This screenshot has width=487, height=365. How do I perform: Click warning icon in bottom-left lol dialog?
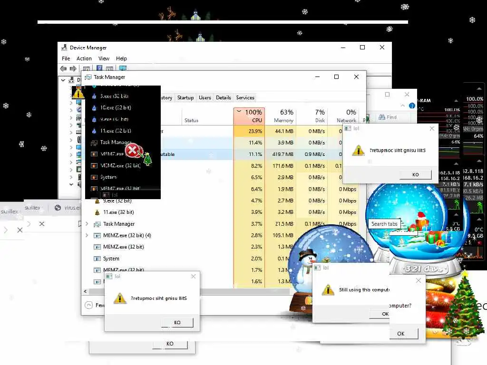coord(120,298)
